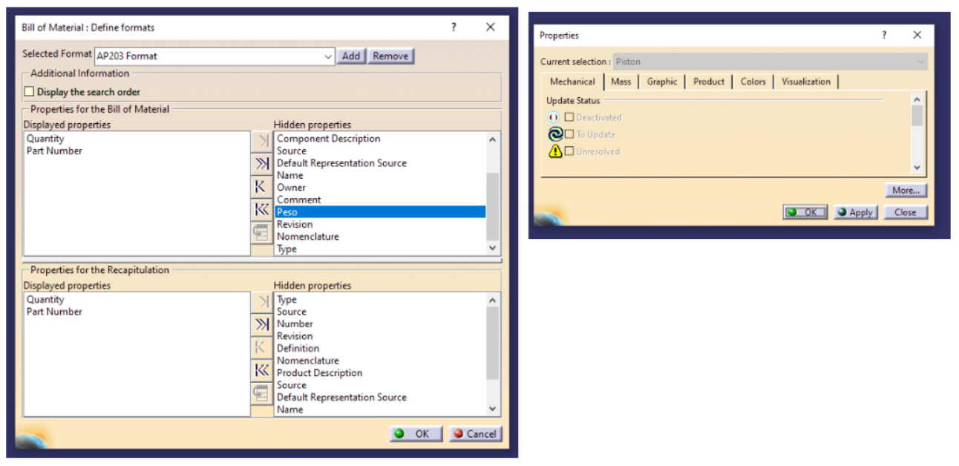This screenshot has height=466, width=959.
Task: Check the Unresolved checkbox
Action: (x=569, y=151)
